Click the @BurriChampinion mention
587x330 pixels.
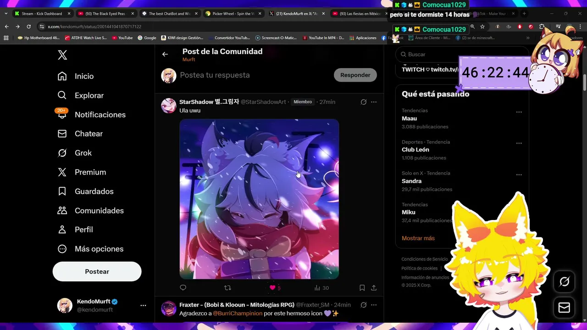pos(238,313)
